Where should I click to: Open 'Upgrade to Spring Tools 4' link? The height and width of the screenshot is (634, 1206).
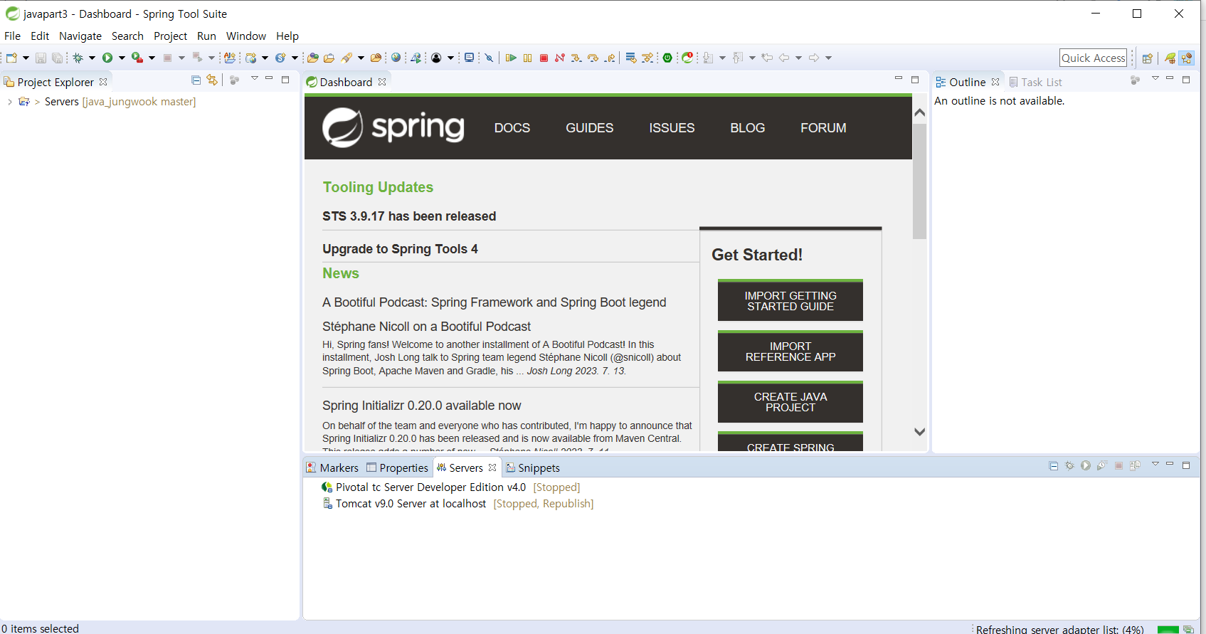[x=400, y=249]
